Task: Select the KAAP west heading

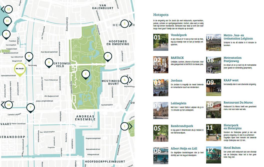Action: pos(231,80)
